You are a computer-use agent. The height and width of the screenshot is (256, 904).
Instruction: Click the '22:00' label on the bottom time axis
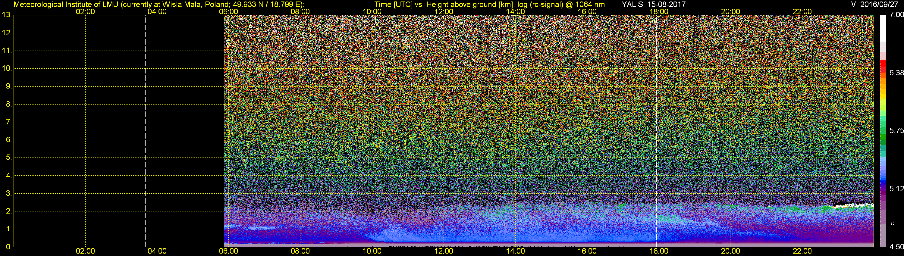click(x=802, y=251)
